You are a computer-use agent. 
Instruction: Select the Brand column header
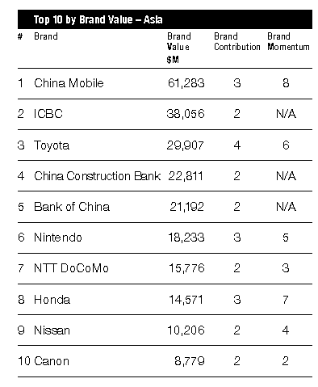46,36
